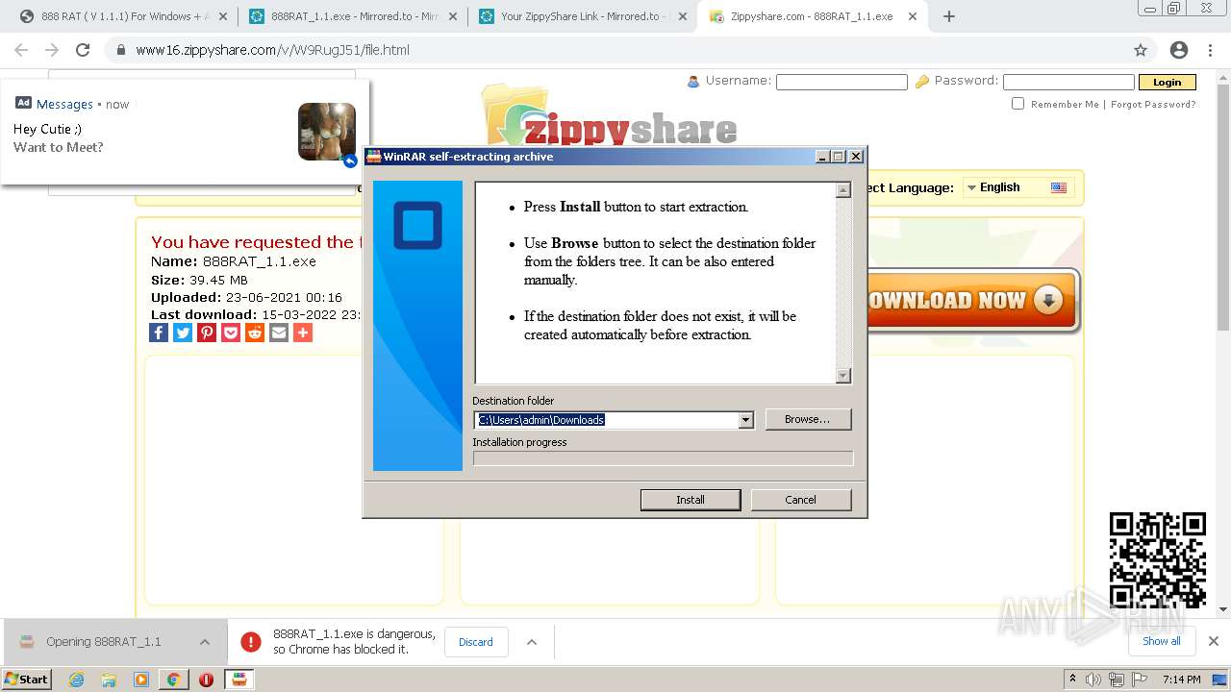Click the red Opera-style taskbar icon
This screenshot has height=692, width=1231.
pyautogui.click(x=206, y=680)
